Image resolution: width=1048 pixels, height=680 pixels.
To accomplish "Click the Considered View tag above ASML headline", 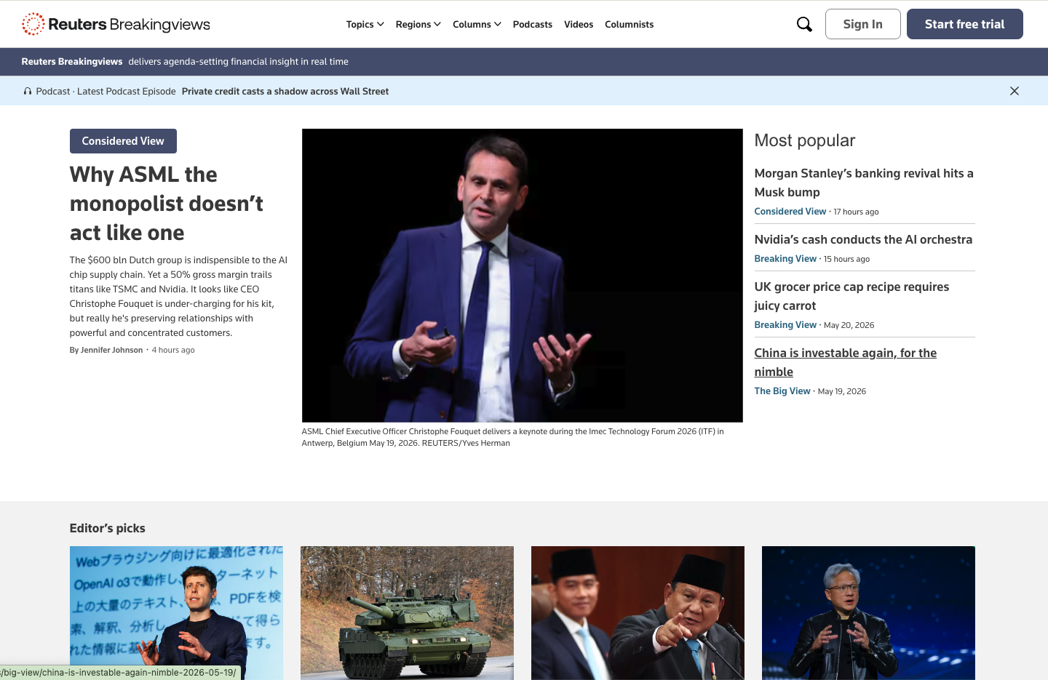I will point(123,141).
